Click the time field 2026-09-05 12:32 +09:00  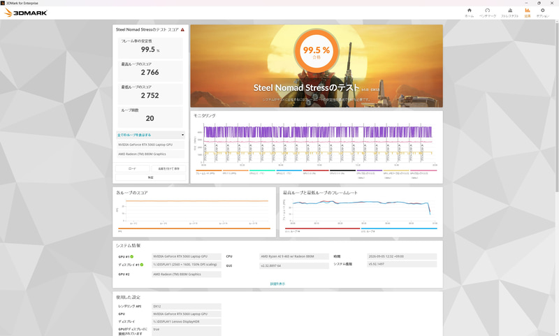tap(402, 256)
